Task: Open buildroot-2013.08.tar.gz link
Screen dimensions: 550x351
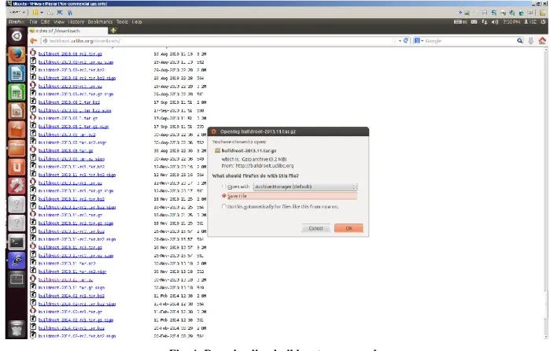Action: tap(65, 150)
